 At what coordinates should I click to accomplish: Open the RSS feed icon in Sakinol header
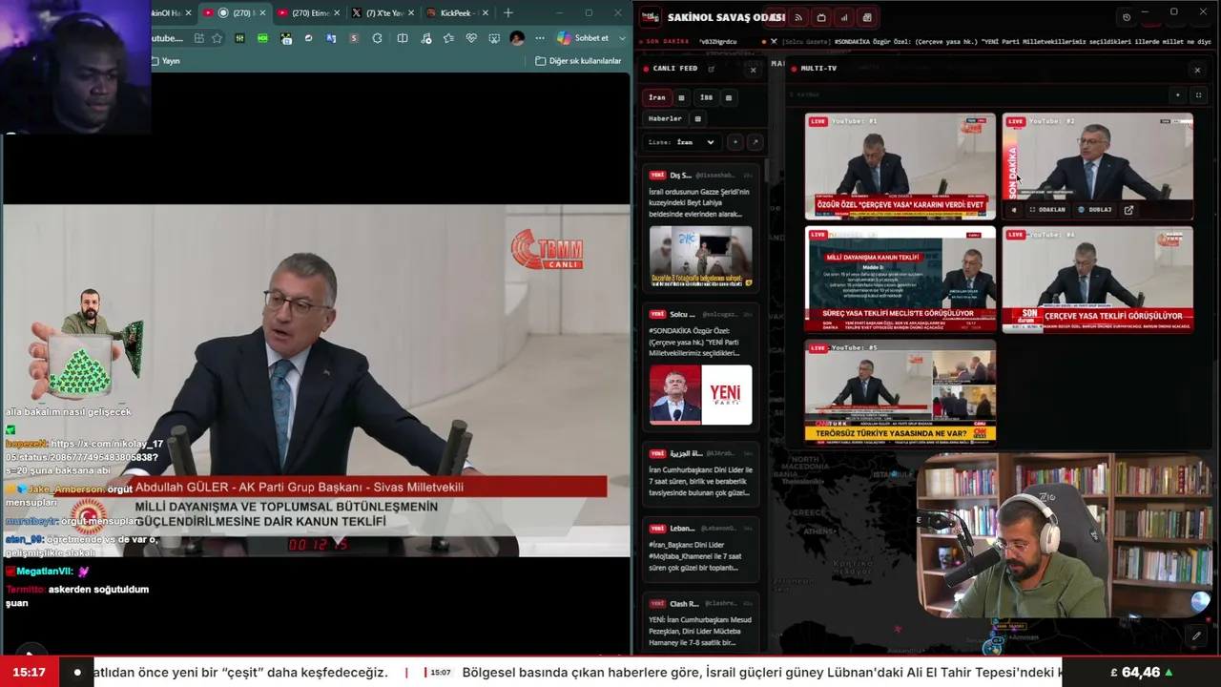(798, 17)
